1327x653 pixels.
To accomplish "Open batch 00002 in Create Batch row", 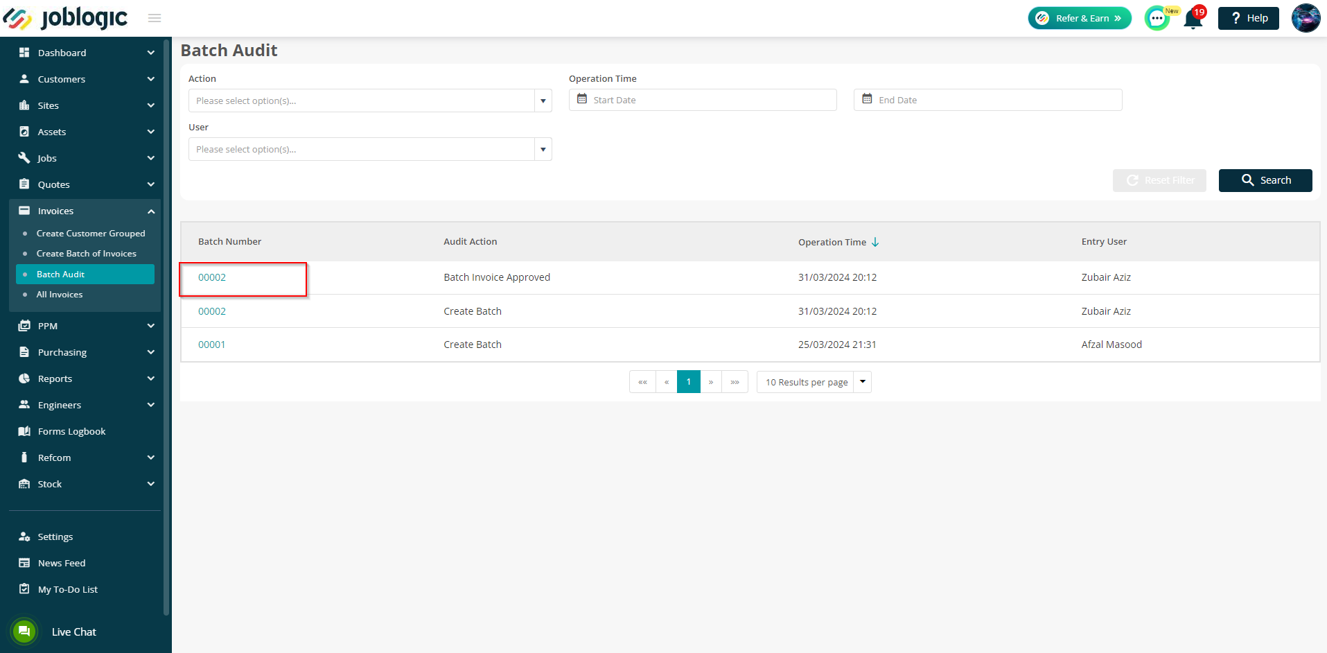I will (212, 311).
